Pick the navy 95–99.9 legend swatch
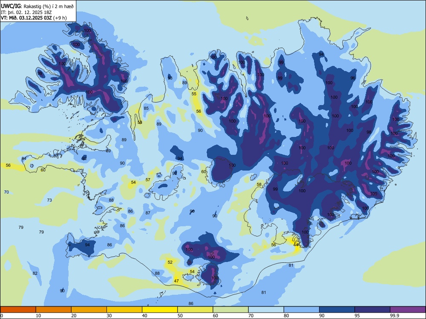The height and width of the screenshot is (319, 426). pyautogui.click(x=372, y=310)
